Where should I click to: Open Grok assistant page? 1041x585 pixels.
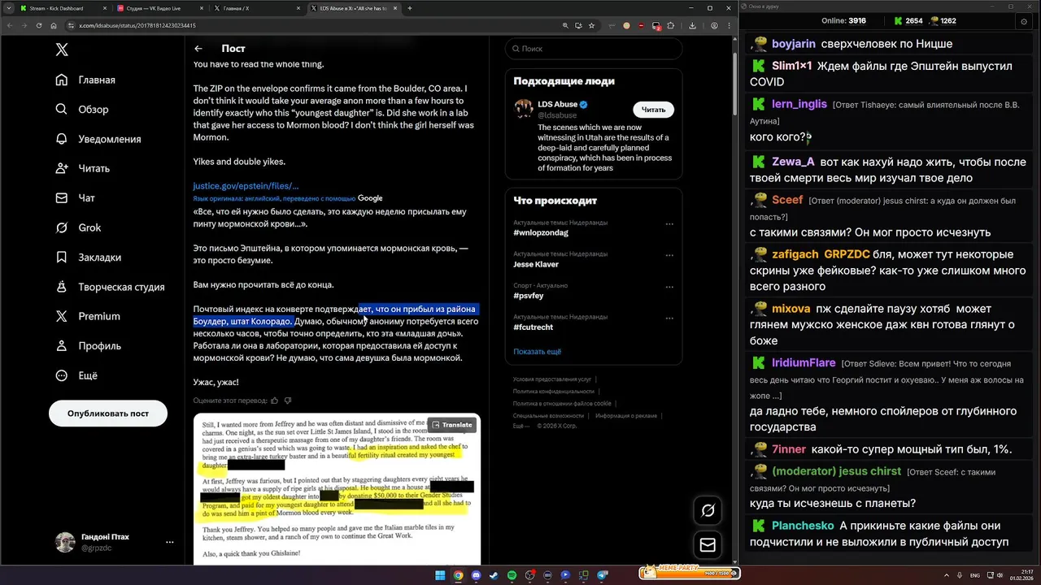pyautogui.click(x=78, y=227)
